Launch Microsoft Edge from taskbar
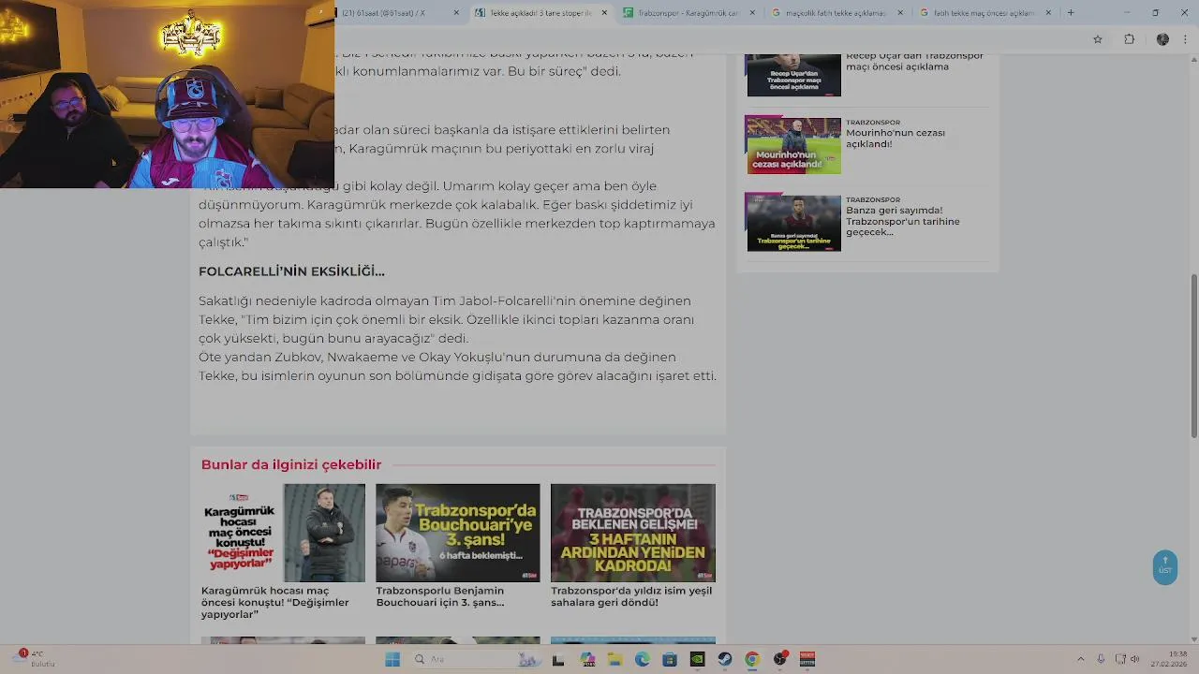 [643, 659]
